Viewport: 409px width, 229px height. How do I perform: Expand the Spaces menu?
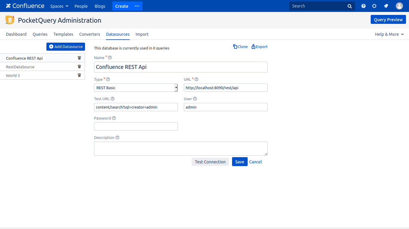(59, 6)
